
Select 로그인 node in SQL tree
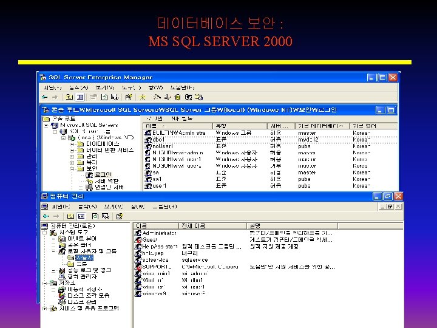coord(103,175)
